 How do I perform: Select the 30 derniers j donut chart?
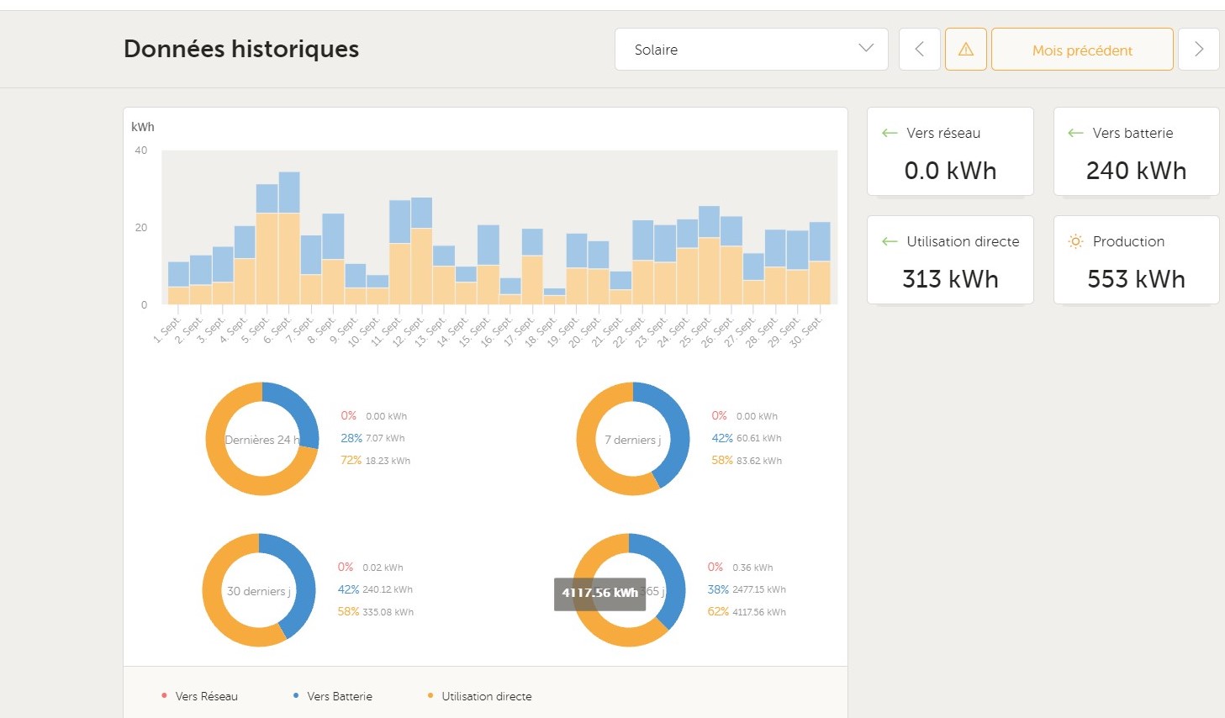(259, 590)
